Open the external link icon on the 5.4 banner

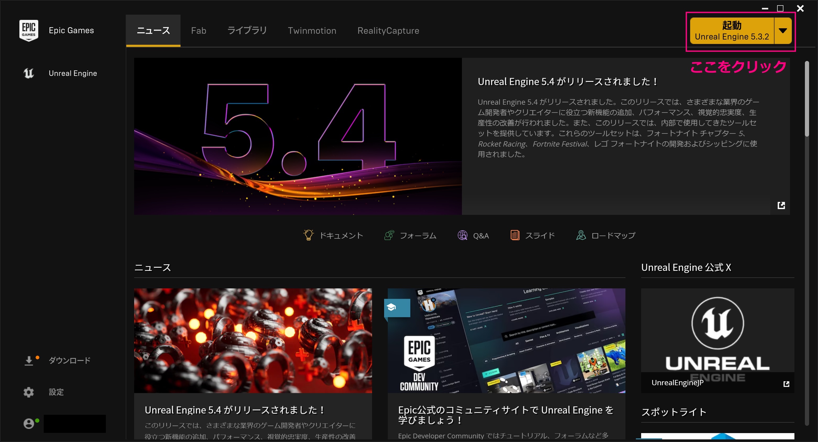[782, 205]
